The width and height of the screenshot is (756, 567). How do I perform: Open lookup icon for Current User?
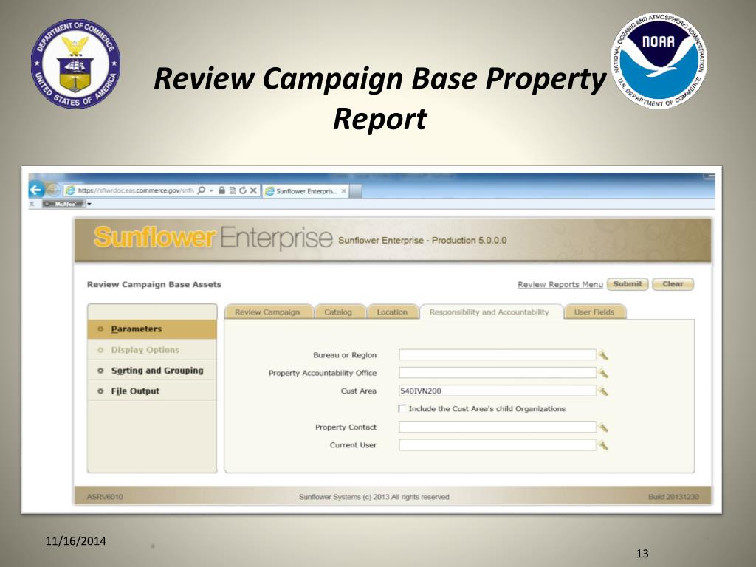(602, 445)
